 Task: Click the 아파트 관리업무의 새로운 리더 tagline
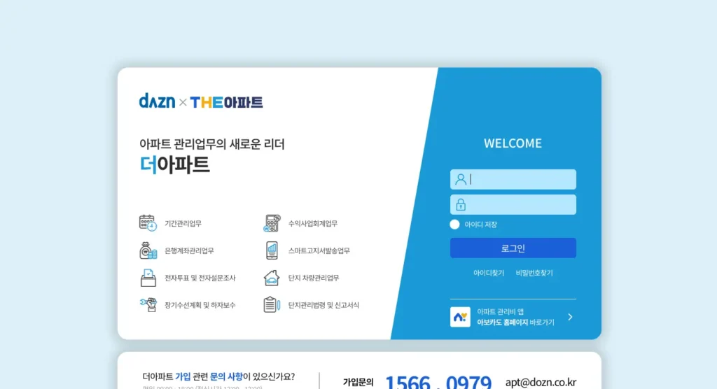[x=211, y=144]
